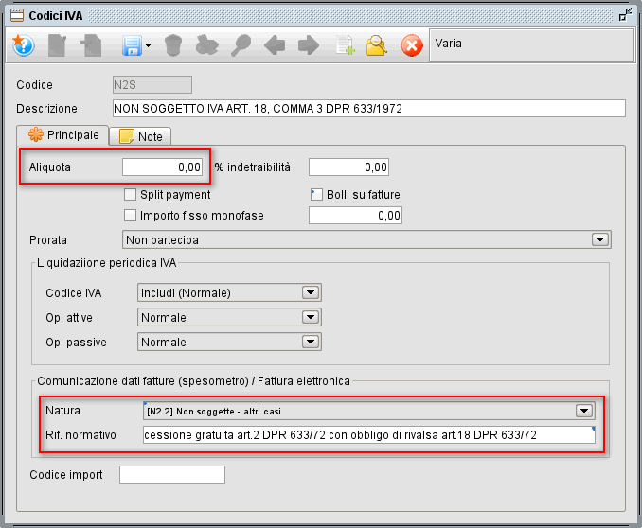Switch to the Principale tab

click(x=63, y=135)
